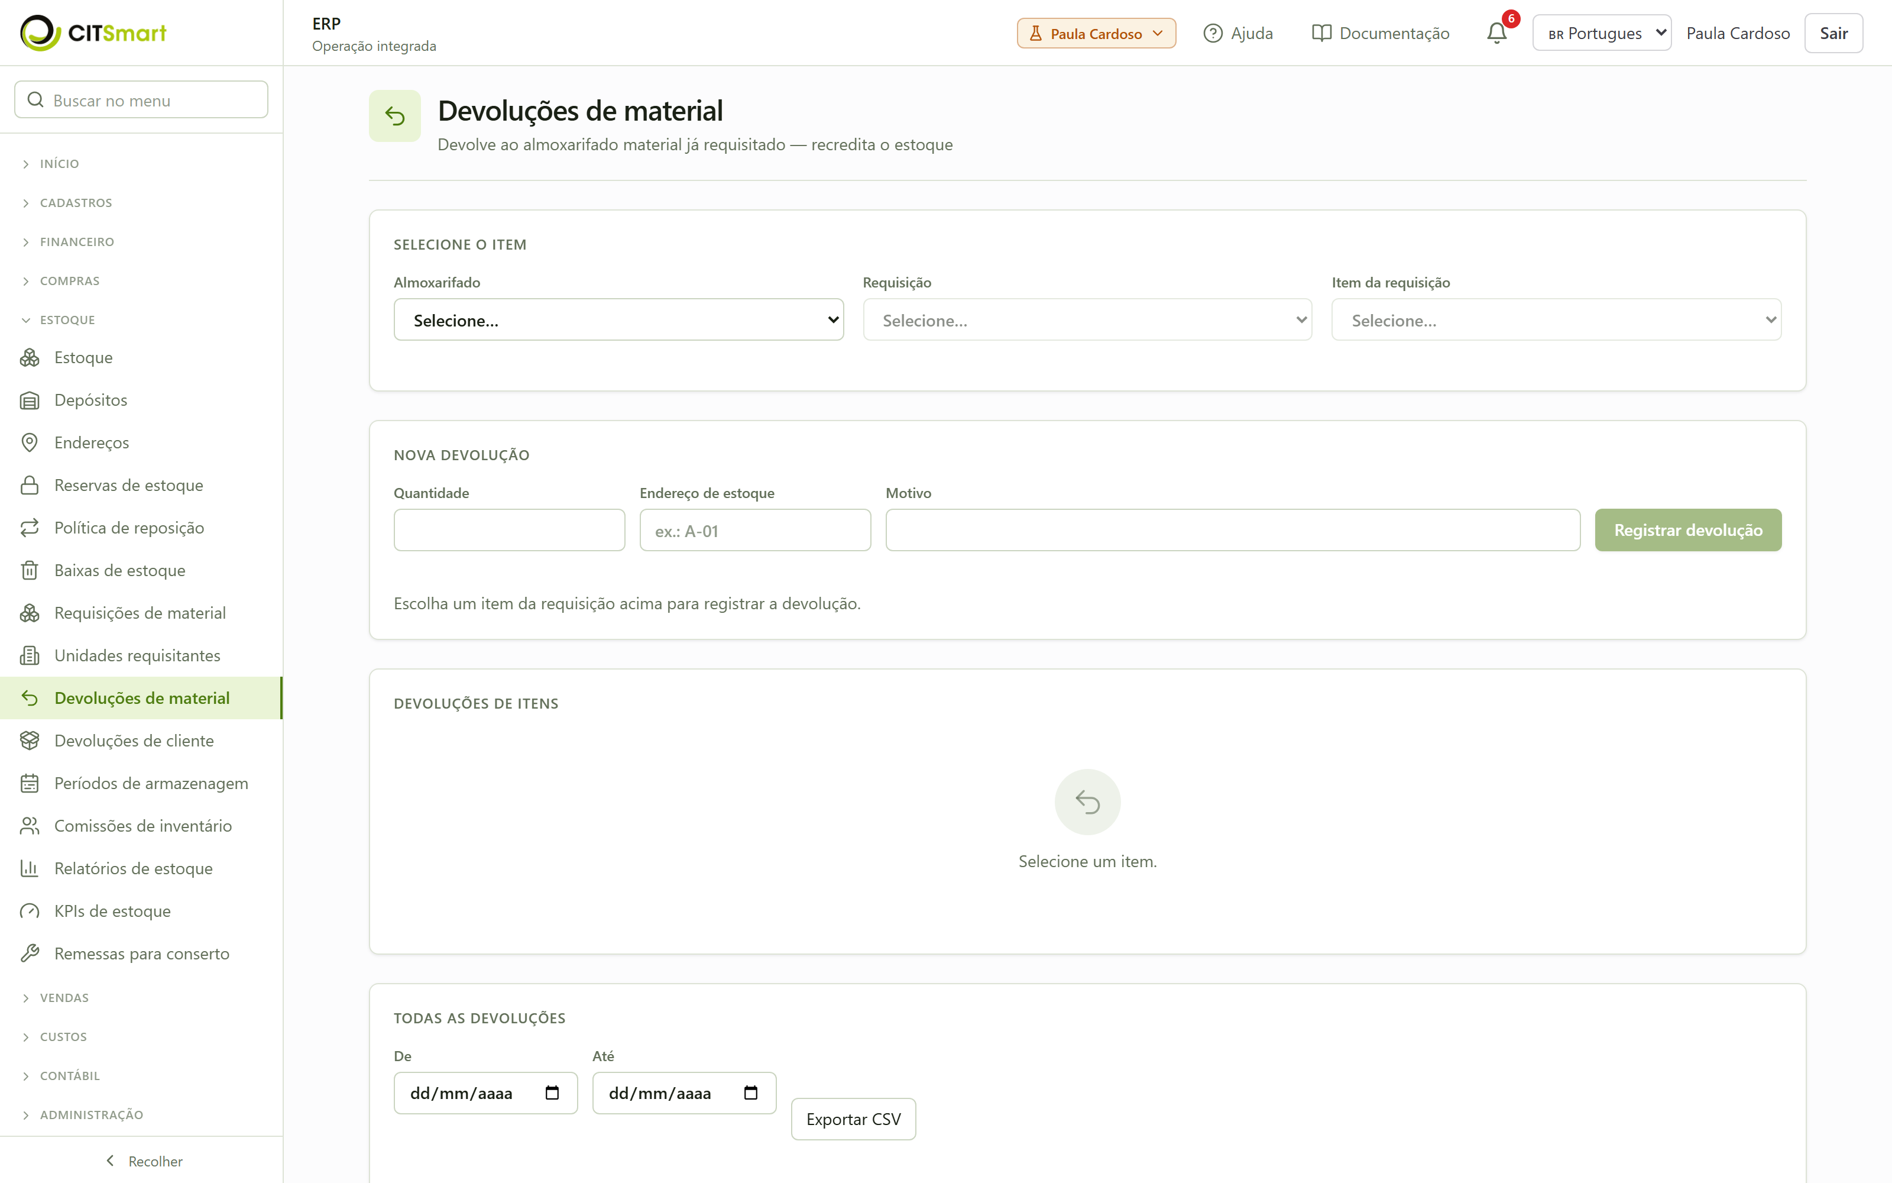Click Registrar devolução button
Image resolution: width=1892 pixels, height=1183 pixels.
click(1688, 531)
